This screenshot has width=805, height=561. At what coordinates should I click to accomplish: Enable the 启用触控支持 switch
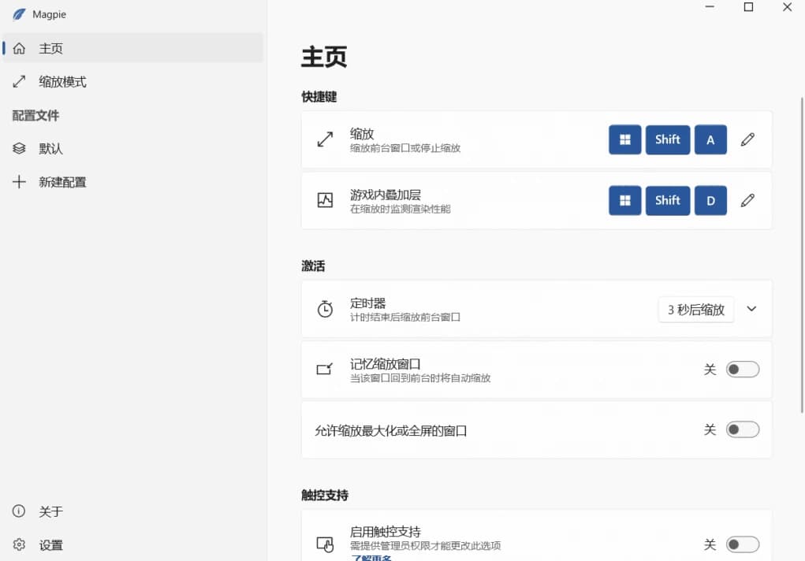click(742, 544)
